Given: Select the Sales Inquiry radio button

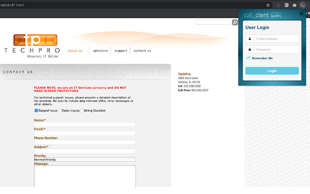Looking at the screenshot, I should tap(60, 111).
